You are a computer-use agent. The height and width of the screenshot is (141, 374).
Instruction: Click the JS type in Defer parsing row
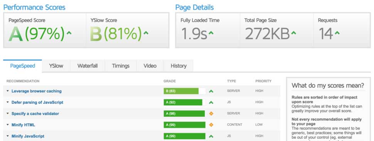(229, 102)
